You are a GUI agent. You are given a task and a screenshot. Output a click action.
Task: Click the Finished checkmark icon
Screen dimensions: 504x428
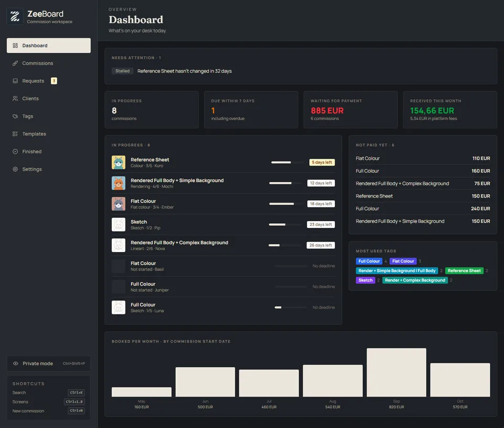15,151
